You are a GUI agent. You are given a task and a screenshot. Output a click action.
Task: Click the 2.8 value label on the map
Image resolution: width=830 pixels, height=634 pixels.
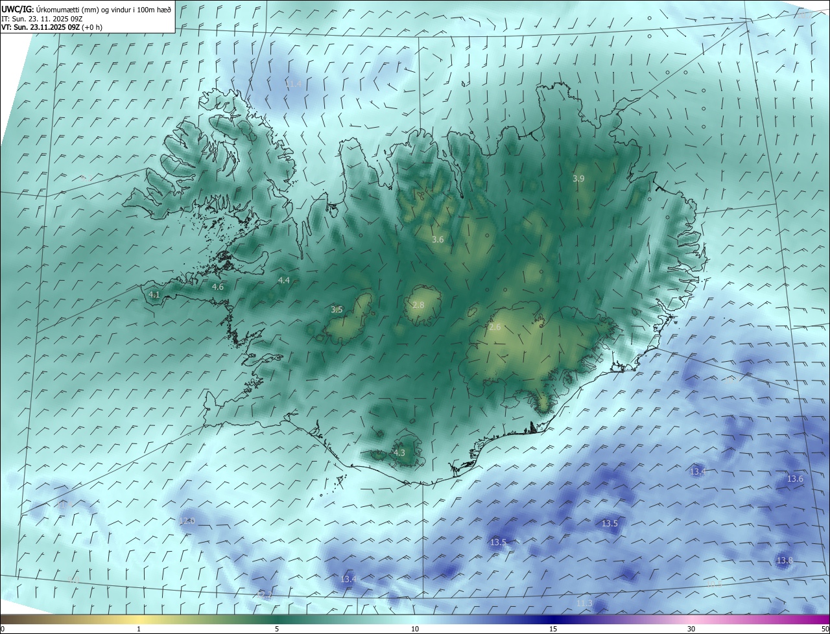click(x=418, y=305)
